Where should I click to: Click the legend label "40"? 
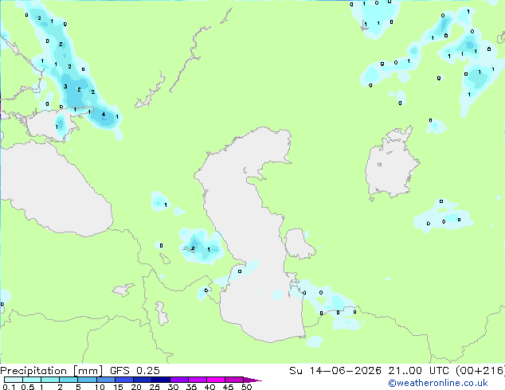click(x=209, y=387)
